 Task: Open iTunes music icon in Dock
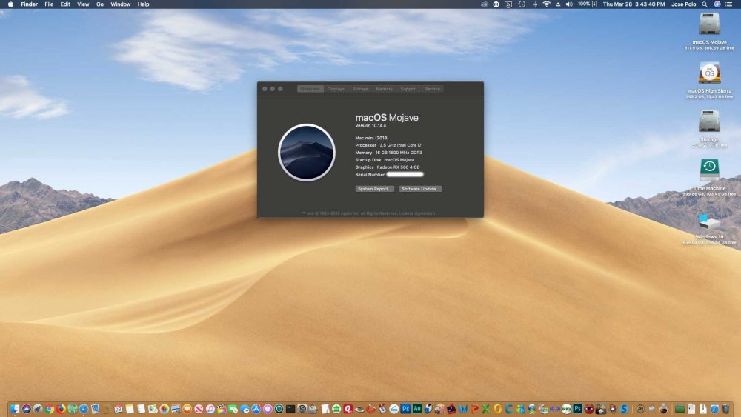pos(210,409)
